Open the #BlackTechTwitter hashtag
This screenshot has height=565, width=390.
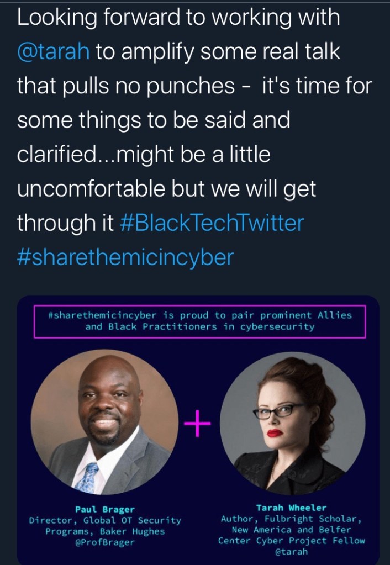tap(212, 224)
